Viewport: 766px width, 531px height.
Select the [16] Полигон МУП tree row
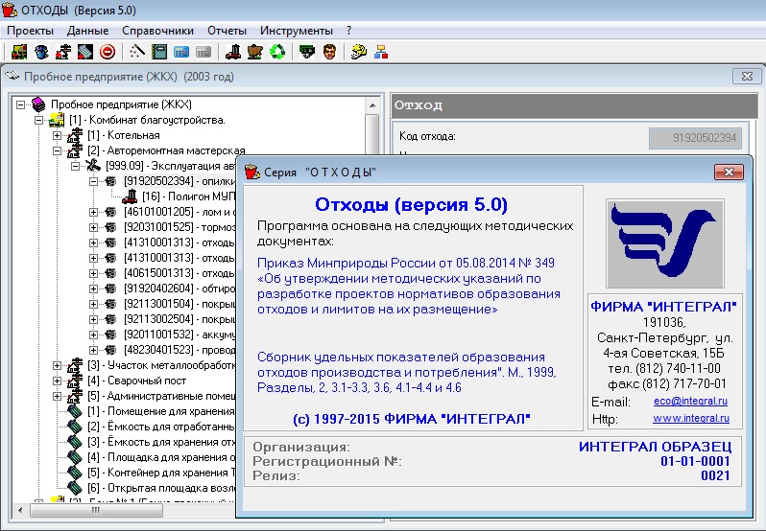[x=189, y=196]
